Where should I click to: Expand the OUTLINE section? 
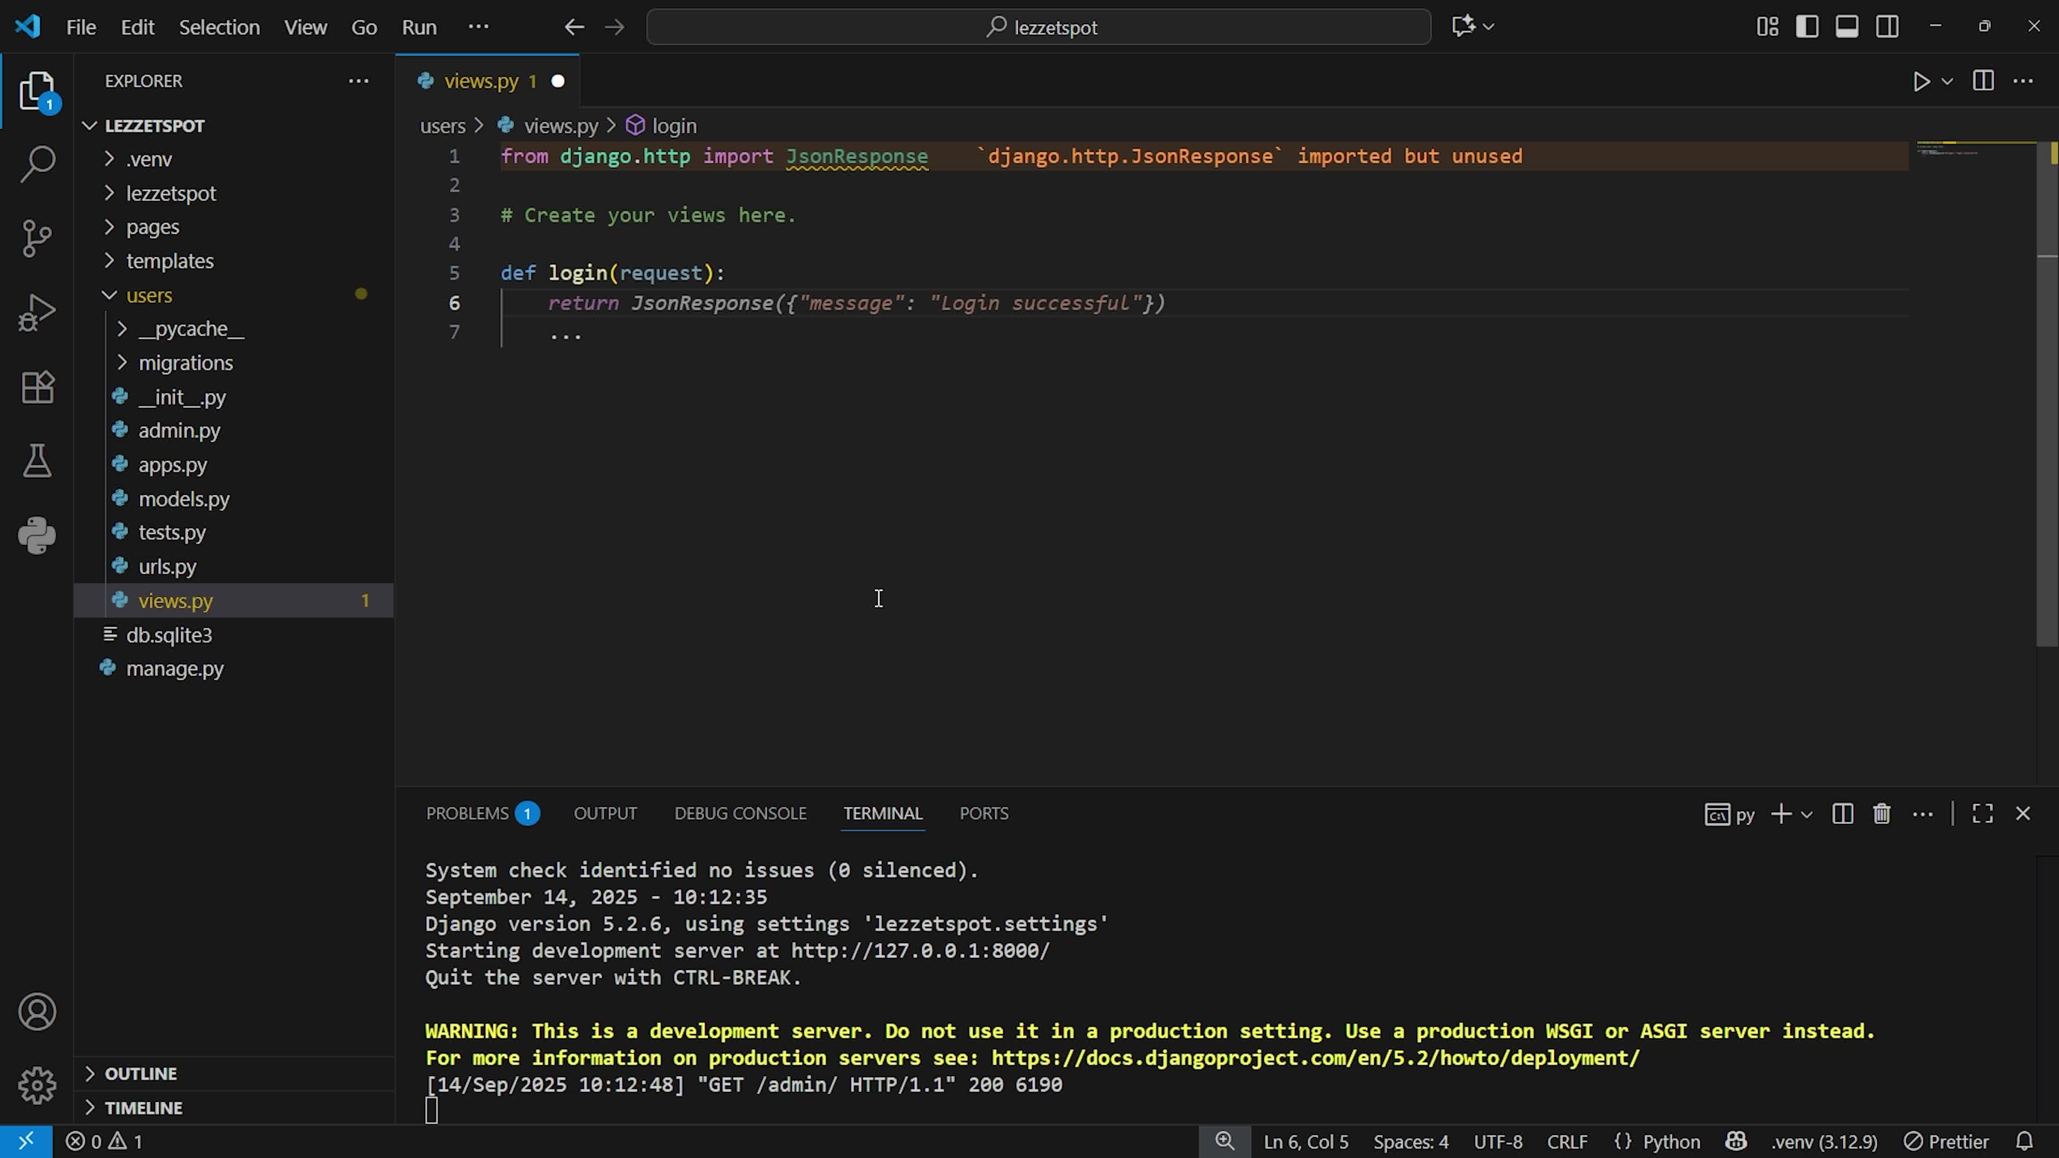pos(140,1073)
